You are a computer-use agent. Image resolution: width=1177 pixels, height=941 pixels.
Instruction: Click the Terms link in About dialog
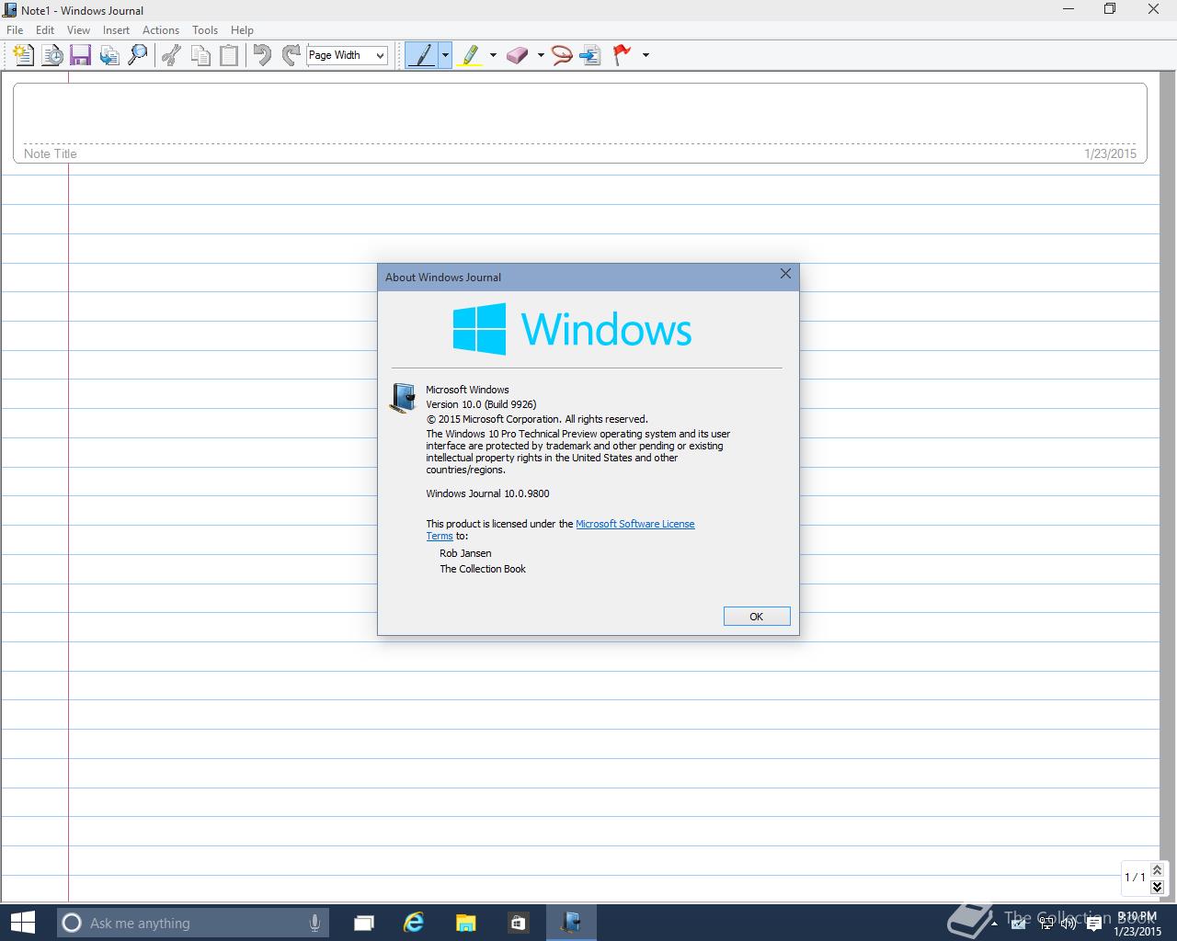coord(440,536)
